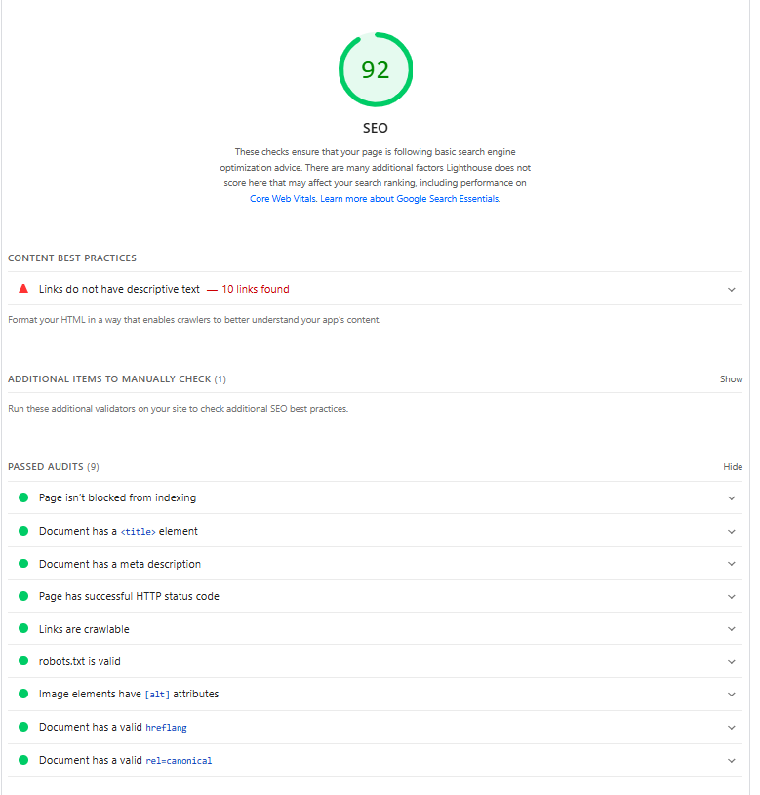Click green pass dot beside rel=canonical audit
The height and width of the screenshot is (795, 760).
coord(23,760)
